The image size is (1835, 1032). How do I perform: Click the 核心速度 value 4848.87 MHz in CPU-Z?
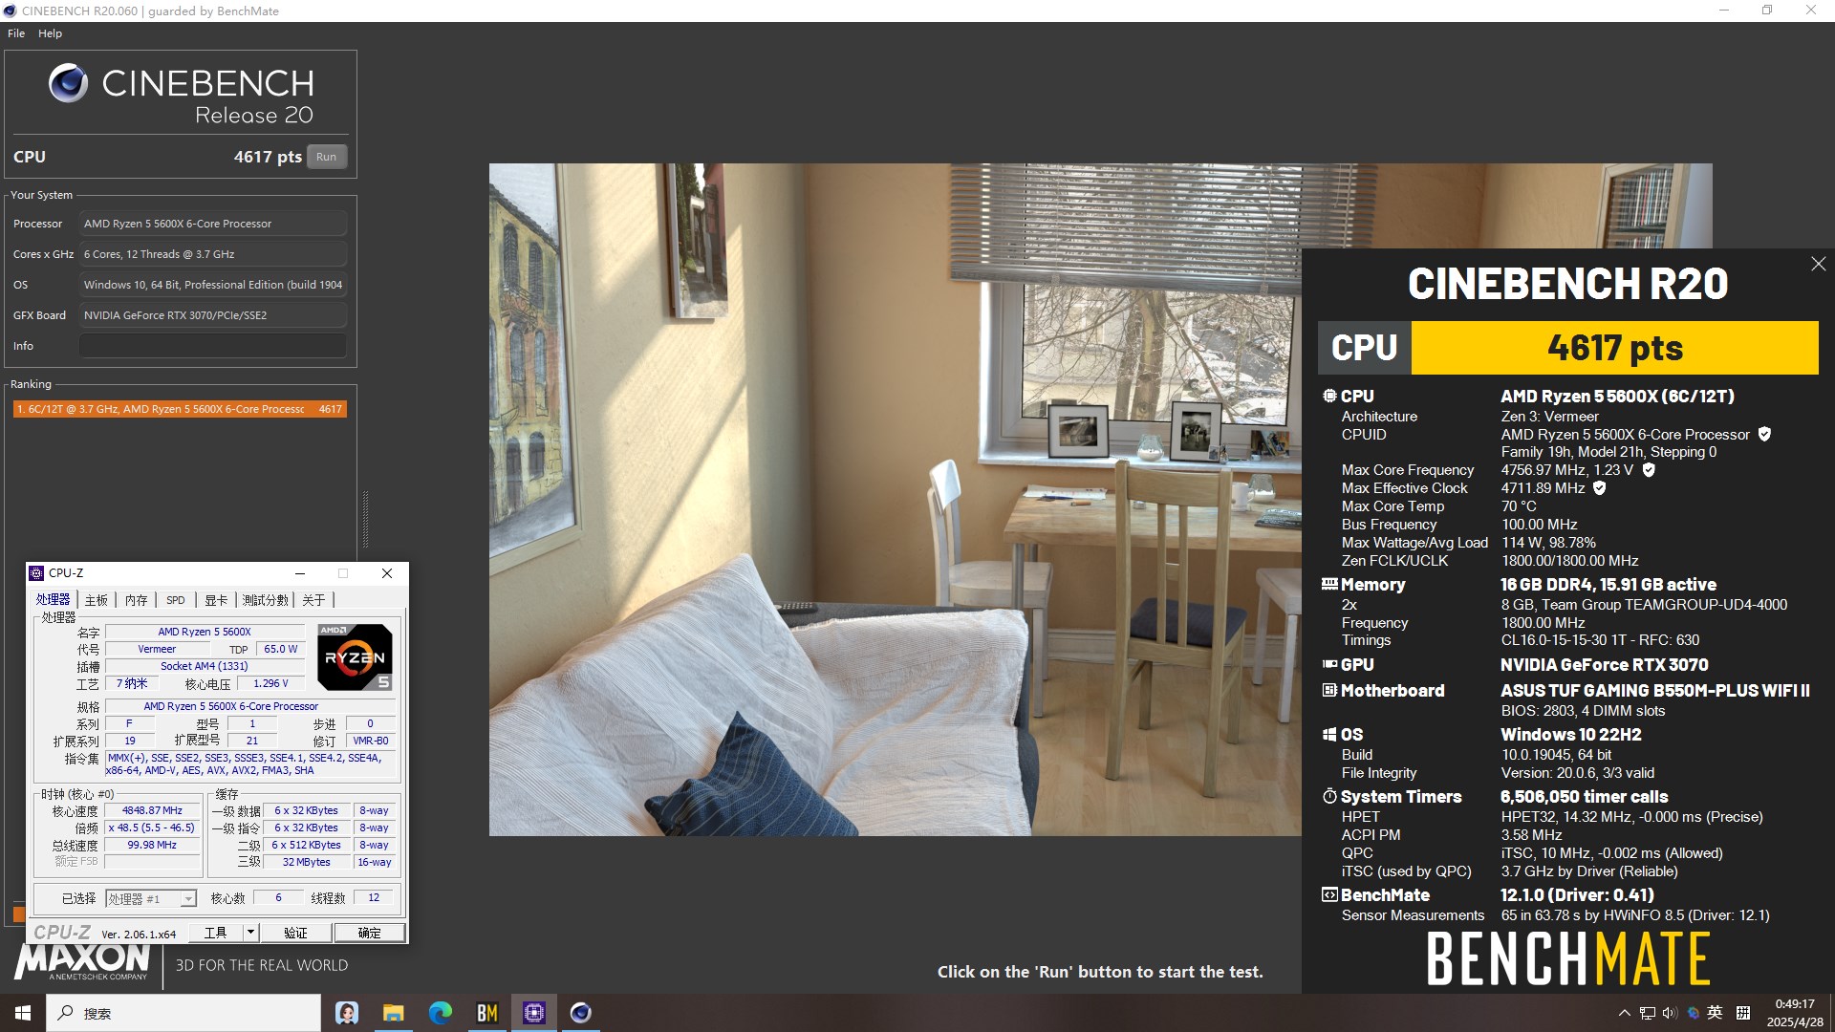(152, 810)
